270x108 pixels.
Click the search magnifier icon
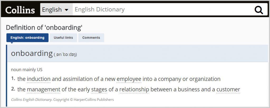[259, 10]
